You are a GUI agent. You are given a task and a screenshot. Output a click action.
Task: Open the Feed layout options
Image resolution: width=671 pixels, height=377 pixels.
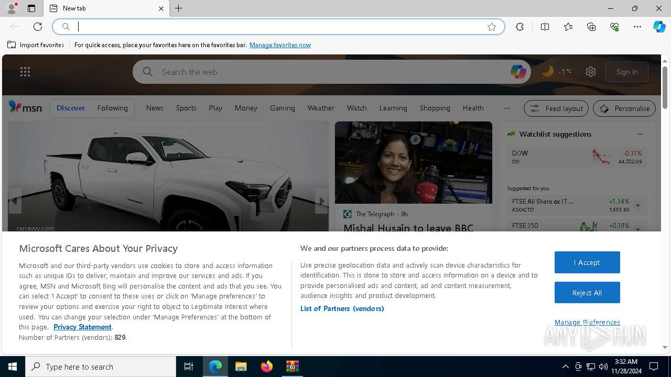(x=557, y=108)
